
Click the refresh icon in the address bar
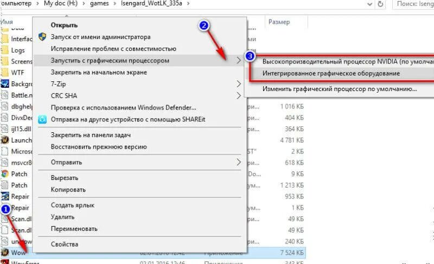coord(381,4)
